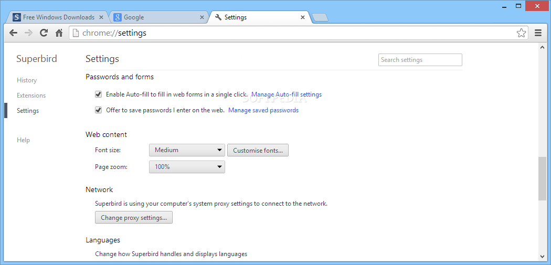Click the Search settings field
The height and width of the screenshot is (265, 551).
click(420, 60)
